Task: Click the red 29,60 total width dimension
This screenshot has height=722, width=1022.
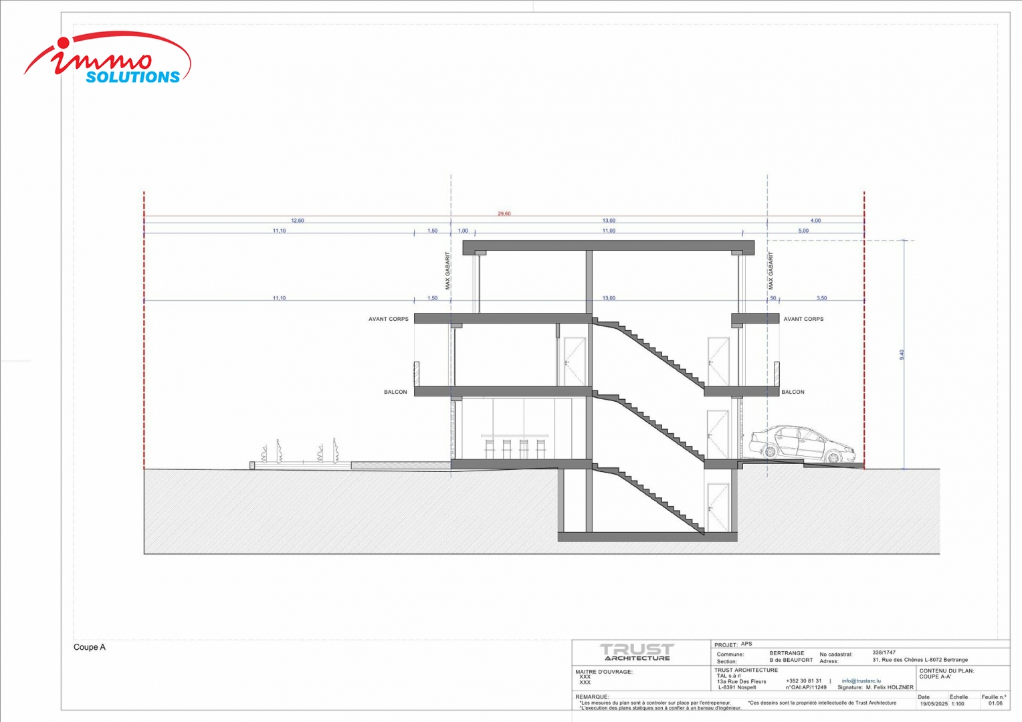Action: (504, 214)
